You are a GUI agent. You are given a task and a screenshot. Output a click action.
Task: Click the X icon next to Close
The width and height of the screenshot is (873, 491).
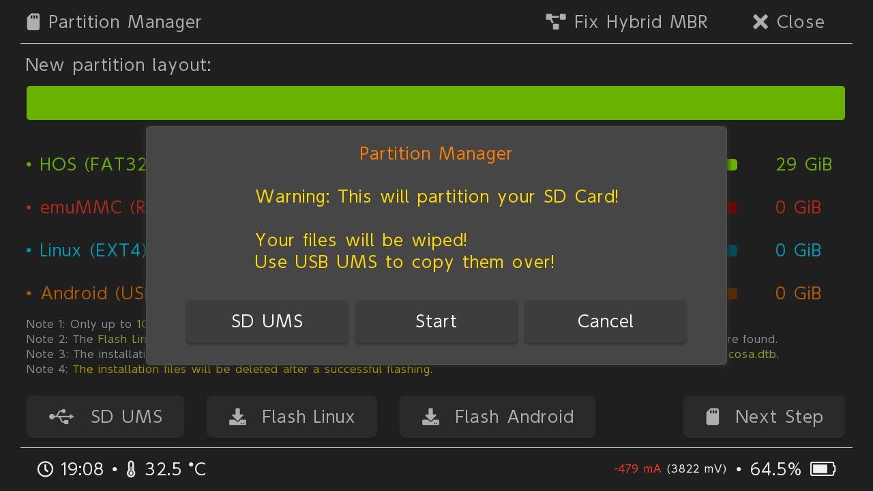point(760,22)
